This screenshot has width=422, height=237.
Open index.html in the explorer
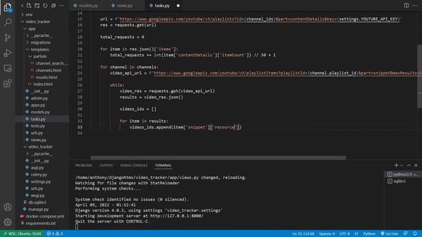click(42, 84)
